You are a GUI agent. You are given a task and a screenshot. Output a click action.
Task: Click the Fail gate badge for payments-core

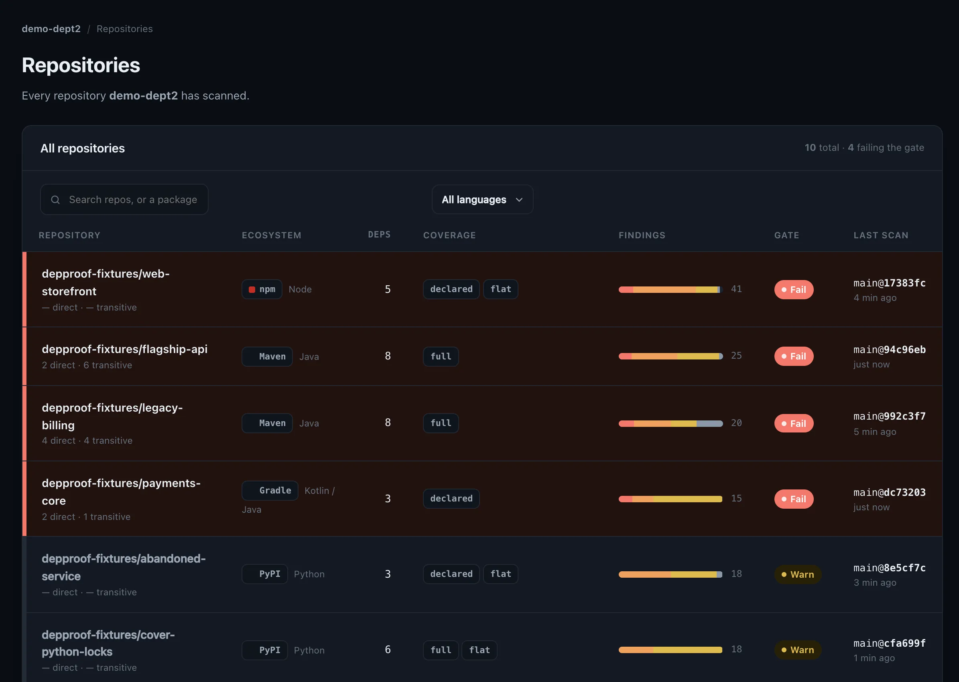click(x=794, y=499)
